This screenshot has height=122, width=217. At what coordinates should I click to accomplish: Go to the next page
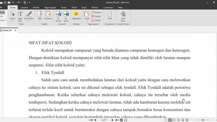113,120
